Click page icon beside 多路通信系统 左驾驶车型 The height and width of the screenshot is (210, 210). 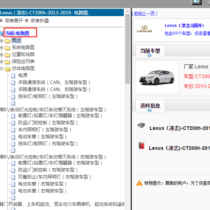click(13, 83)
